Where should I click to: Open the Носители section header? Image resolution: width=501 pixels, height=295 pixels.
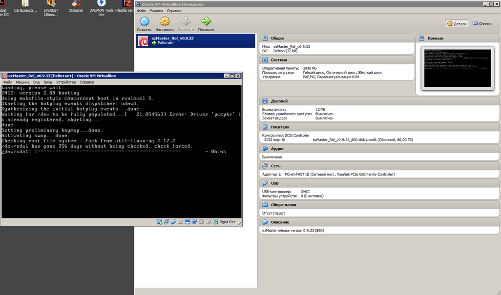click(x=379, y=127)
